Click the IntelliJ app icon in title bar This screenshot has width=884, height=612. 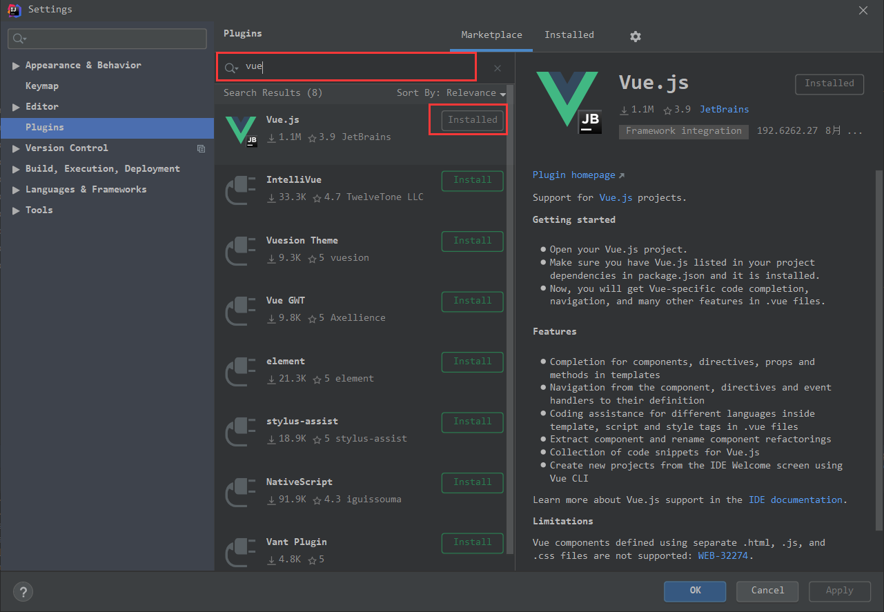14,10
